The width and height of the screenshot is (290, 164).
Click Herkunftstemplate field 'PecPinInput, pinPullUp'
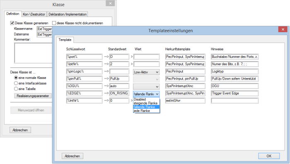click(185, 78)
